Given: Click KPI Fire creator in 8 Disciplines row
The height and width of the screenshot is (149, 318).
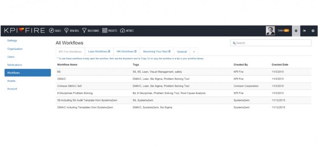Looking at the screenshot, I should click(x=238, y=93).
